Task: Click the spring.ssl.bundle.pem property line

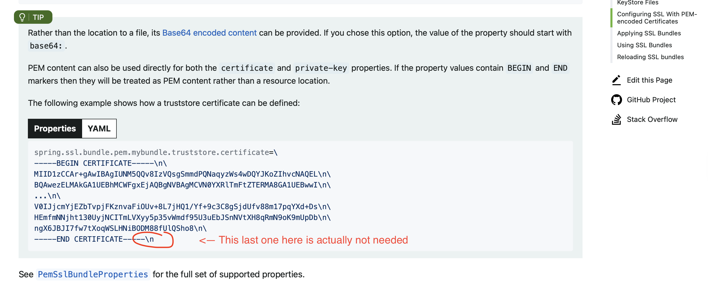Action: pos(156,152)
